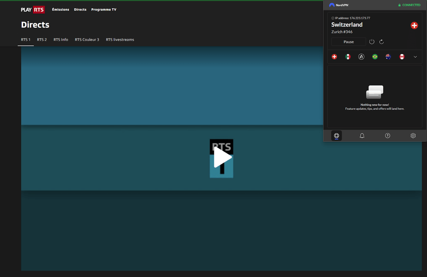The image size is (427, 277).
Task: Disconnect VPN with the power icon
Action: [x=372, y=42]
